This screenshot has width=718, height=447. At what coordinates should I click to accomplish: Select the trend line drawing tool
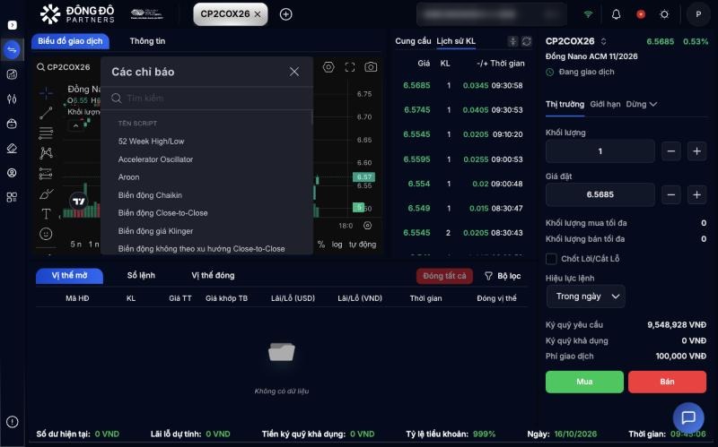pyautogui.click(x=46, y=113)
